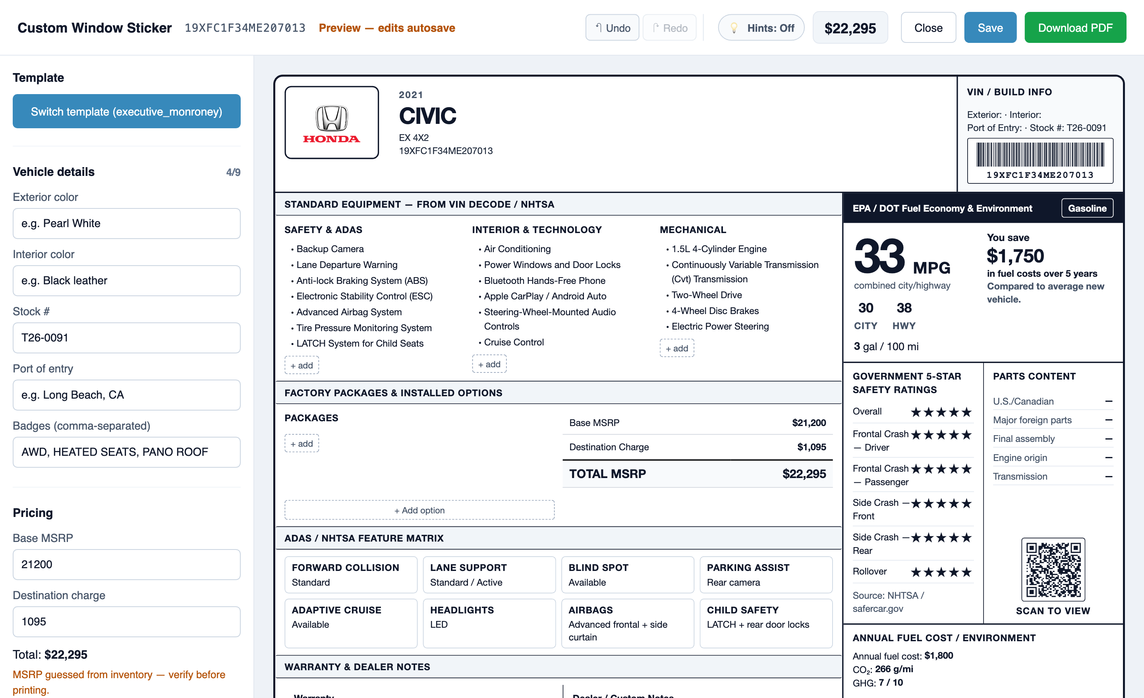Click the Forward Collision matrix card
This screenshot has height=698, width=1144.
[350, 575]
